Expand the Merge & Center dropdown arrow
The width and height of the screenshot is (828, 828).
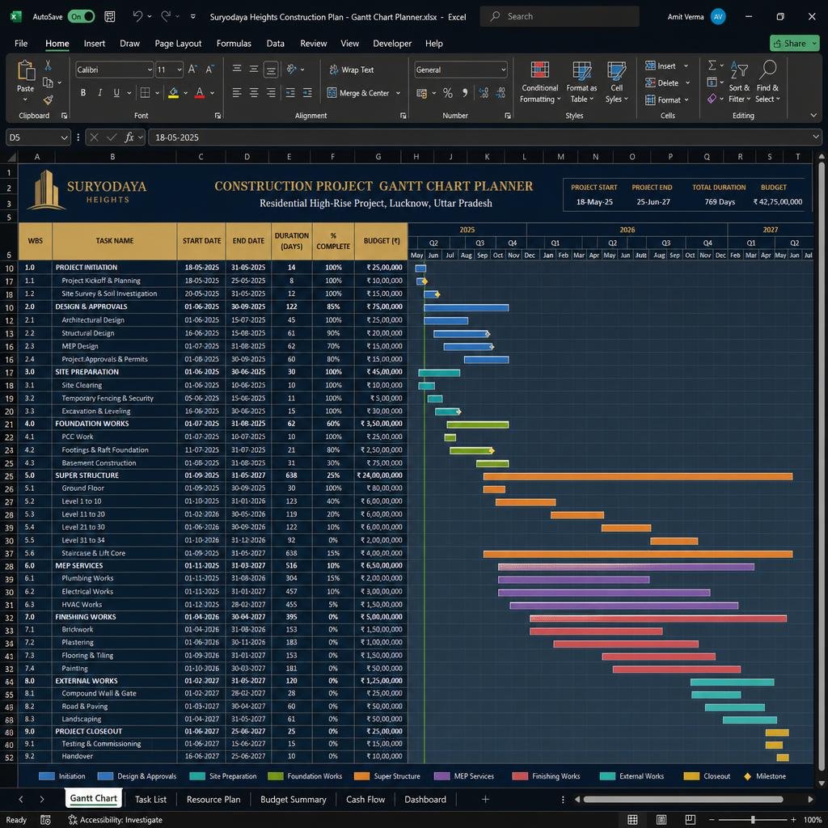(x=398, y=94)
